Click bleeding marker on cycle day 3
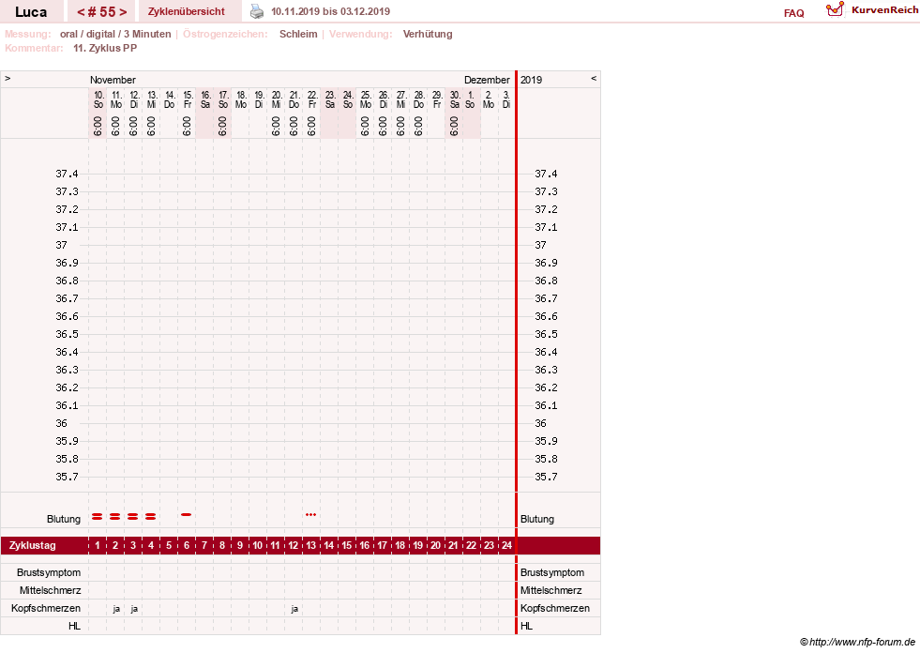The height and width of the screenshot is (653, 920). [133, 516]
